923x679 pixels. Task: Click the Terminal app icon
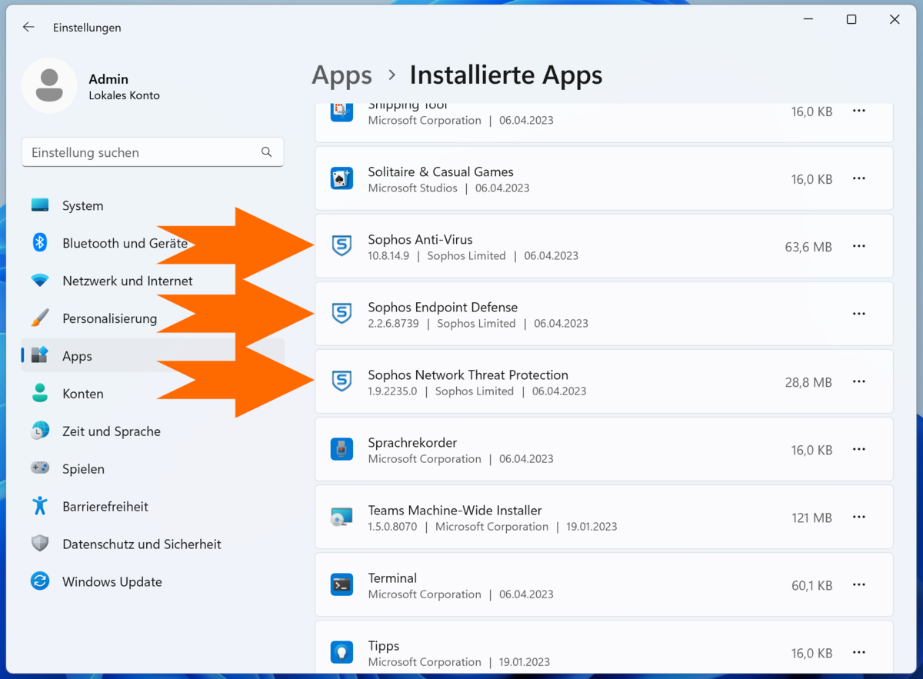pyautogui.click(x=342, y=584)
